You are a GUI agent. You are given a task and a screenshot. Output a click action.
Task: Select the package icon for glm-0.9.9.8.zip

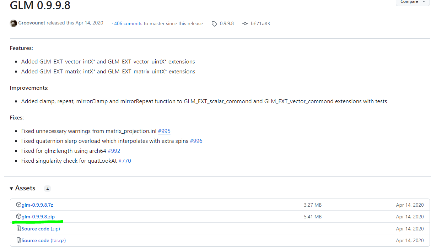pyautogui.click(x=19, y=217)
